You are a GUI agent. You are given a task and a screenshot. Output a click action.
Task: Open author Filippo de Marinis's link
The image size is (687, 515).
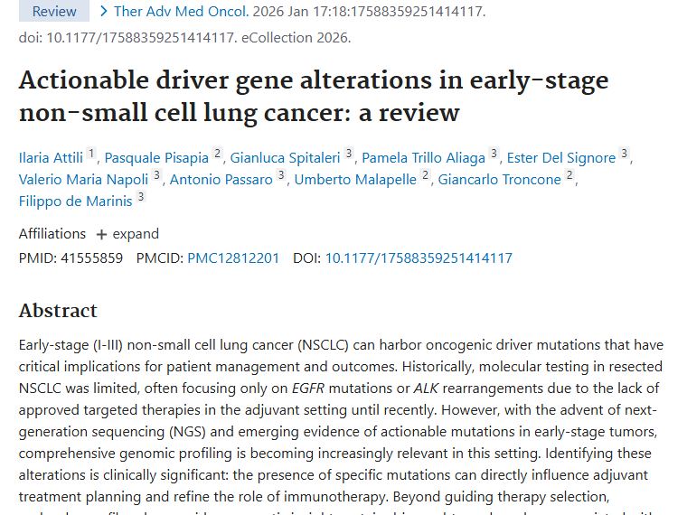(x=75, y=201)
